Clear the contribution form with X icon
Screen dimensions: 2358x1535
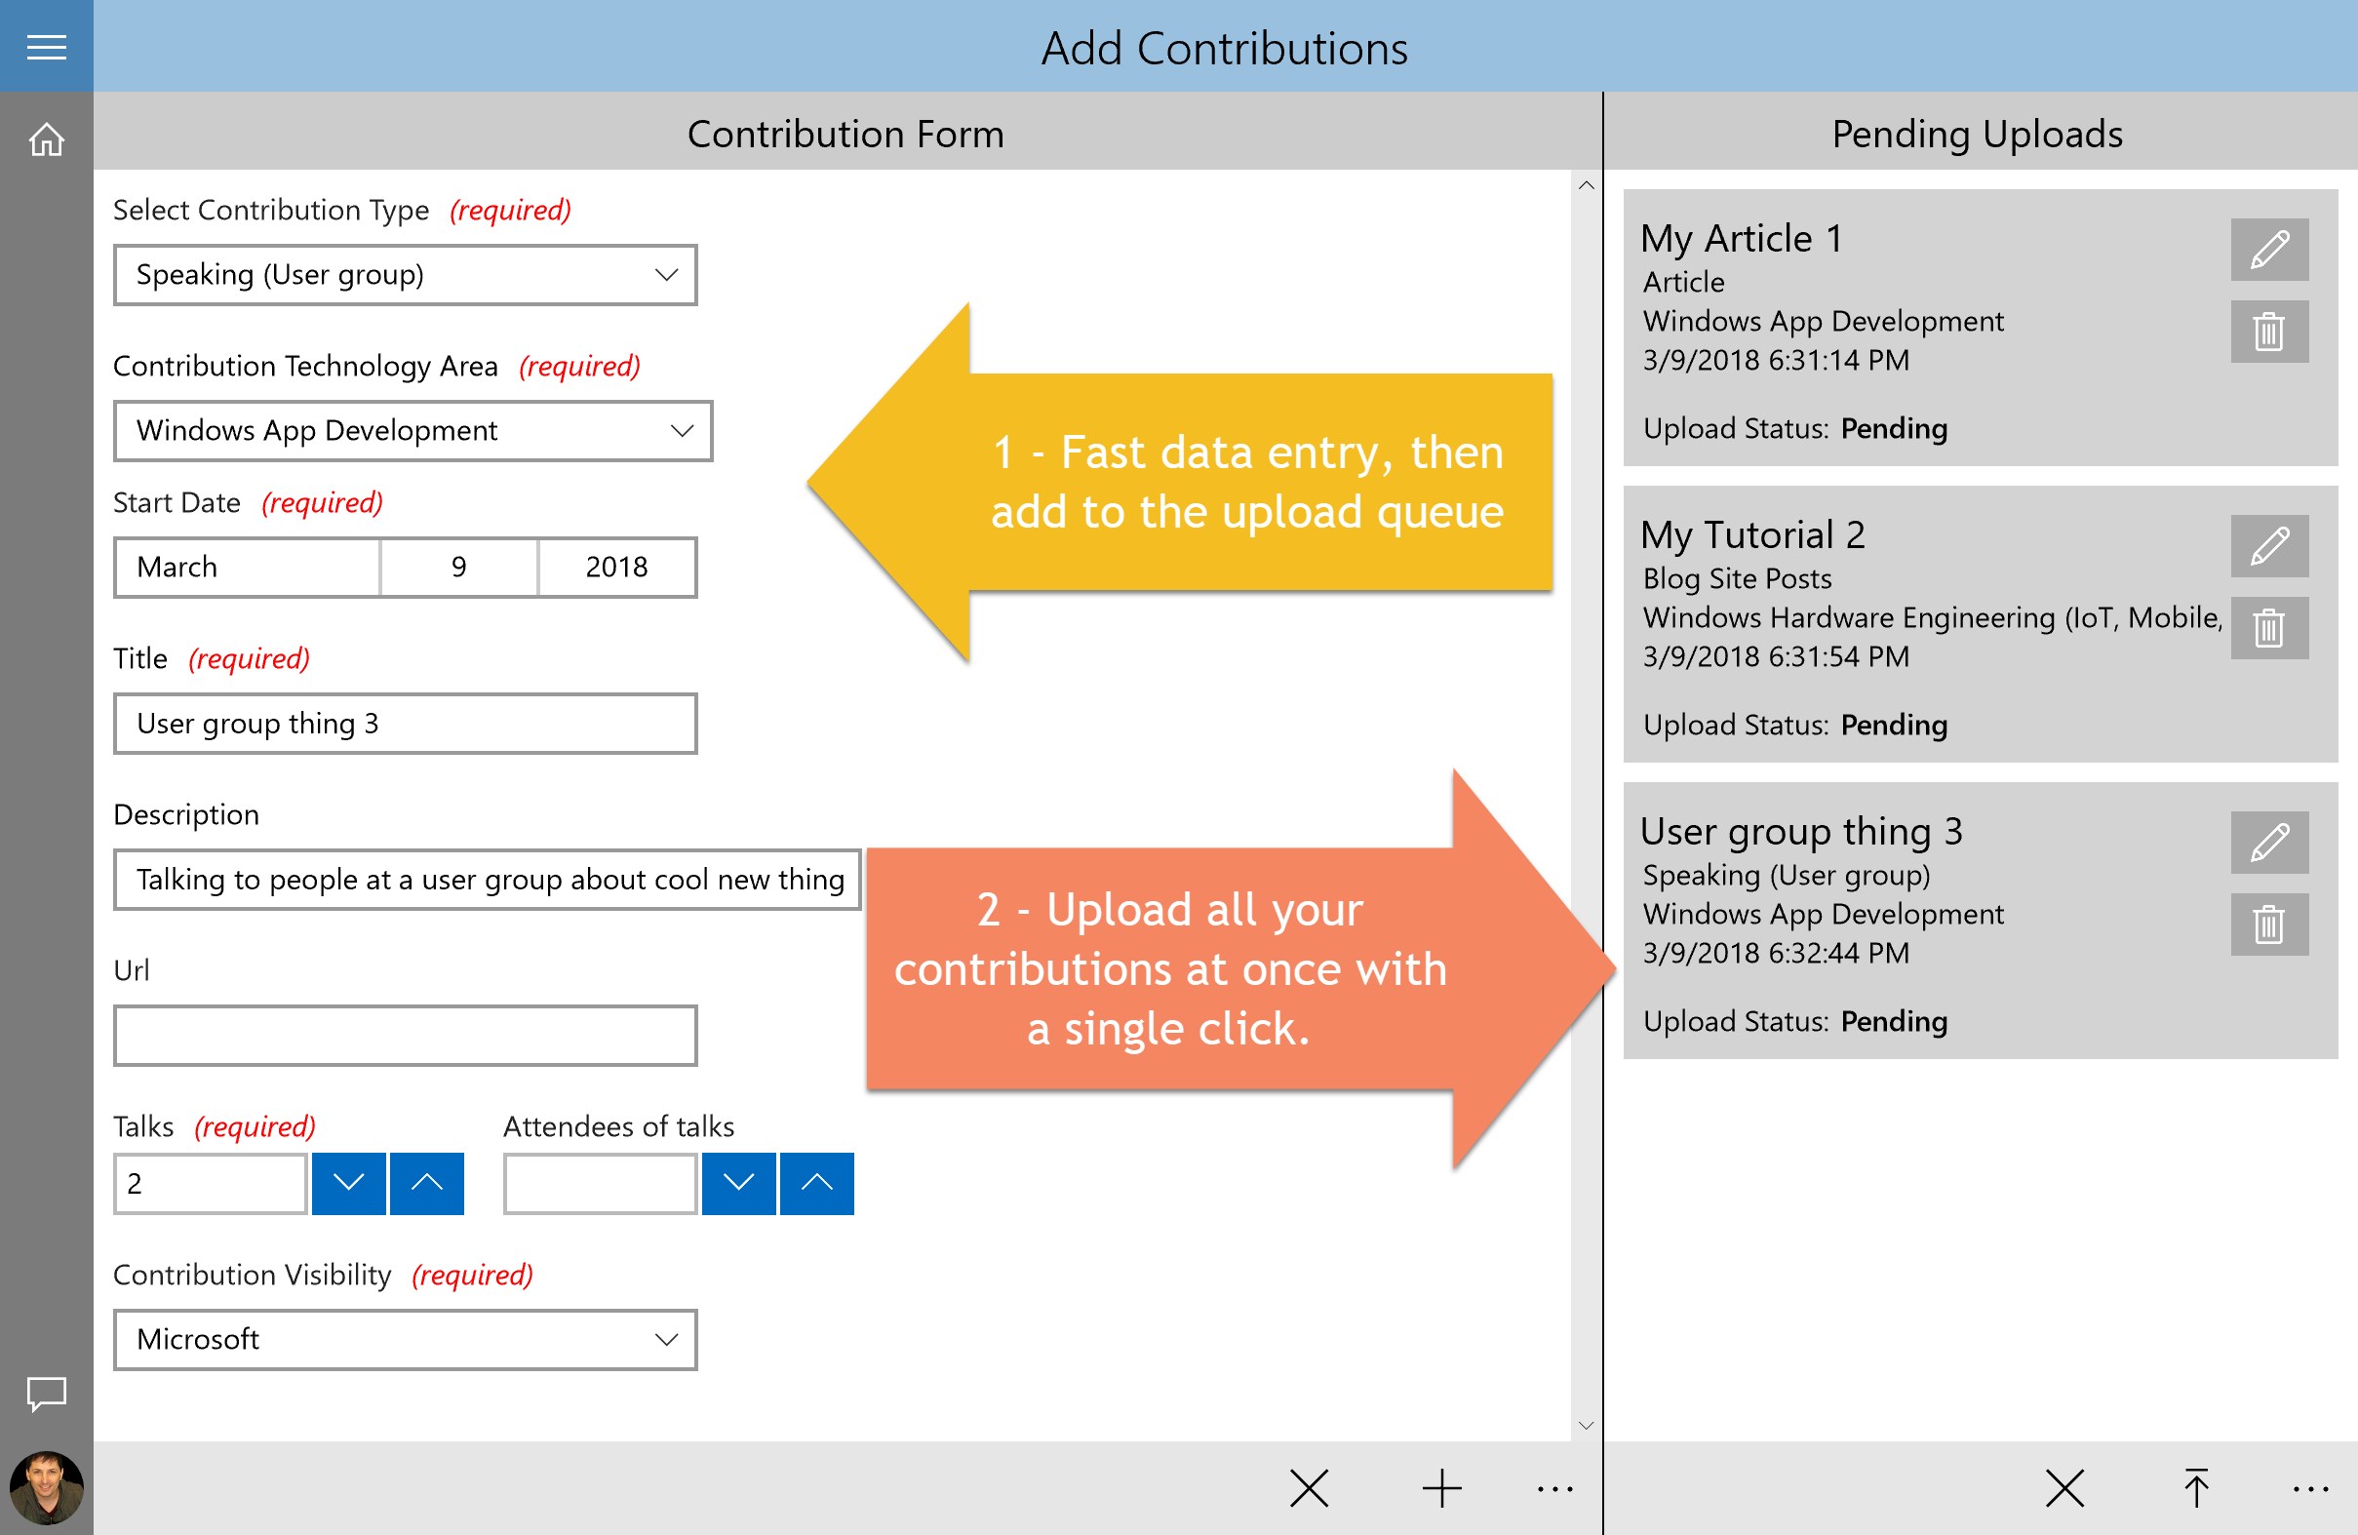pyautogui.click(x=1309, y=1487)
